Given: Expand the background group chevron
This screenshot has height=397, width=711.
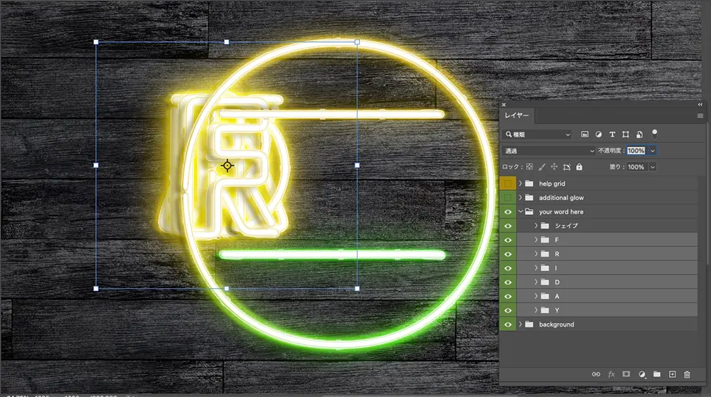Looking at the screenshot, I should (520, 324).
